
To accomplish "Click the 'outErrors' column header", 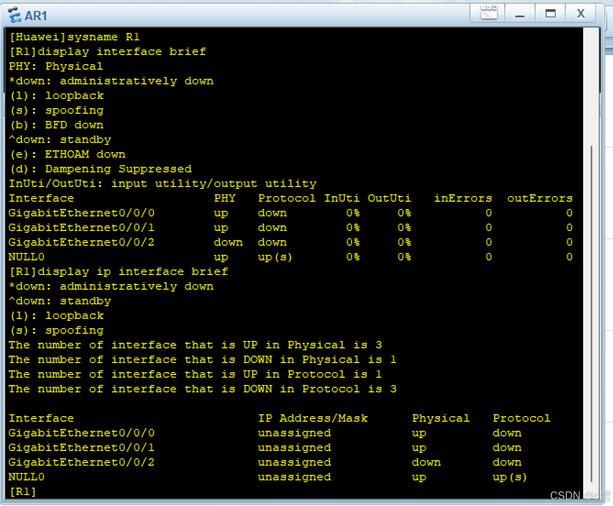I will click(540, 198).
